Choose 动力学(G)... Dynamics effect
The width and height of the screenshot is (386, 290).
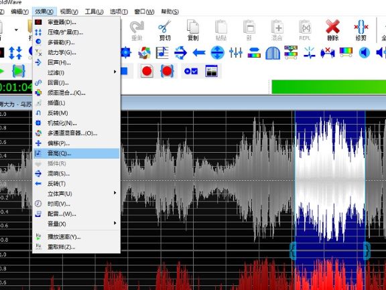[x=76, y=52]
